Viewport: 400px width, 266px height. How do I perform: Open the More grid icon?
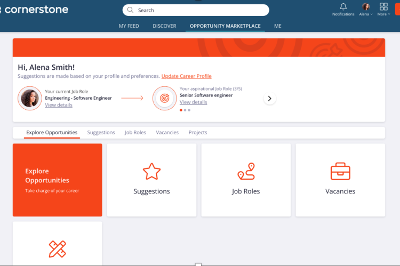point(383,6)
